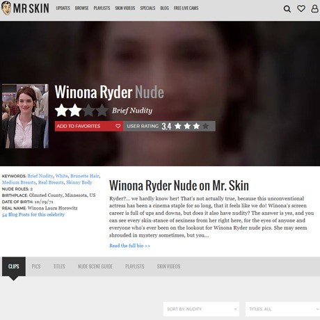The height and width of the screenshot is (320, 320).
Task: Click the first white nudity rating star
Action: tap(61, 111)
